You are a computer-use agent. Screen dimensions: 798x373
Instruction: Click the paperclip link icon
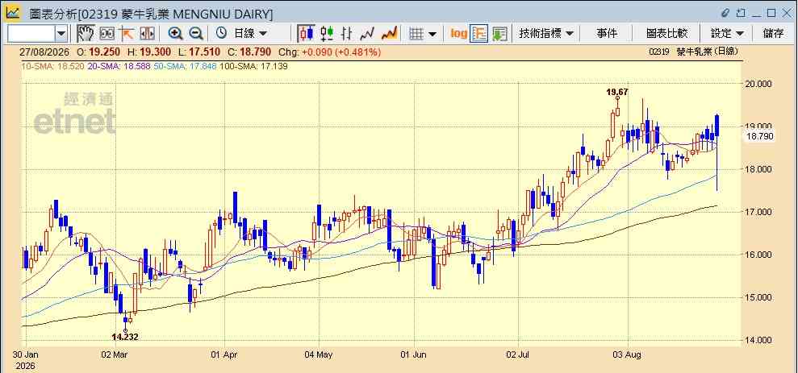[725, 13]
